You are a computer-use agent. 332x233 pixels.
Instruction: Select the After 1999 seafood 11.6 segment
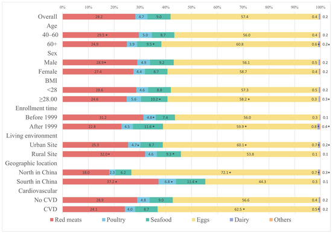tap(148, 126)
